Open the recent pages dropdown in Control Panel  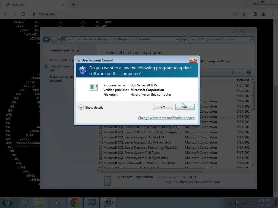click(x=59, y=40)
